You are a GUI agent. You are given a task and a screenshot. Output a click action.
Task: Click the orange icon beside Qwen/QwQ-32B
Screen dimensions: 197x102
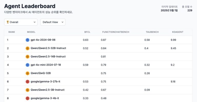(x=27, y=73)
